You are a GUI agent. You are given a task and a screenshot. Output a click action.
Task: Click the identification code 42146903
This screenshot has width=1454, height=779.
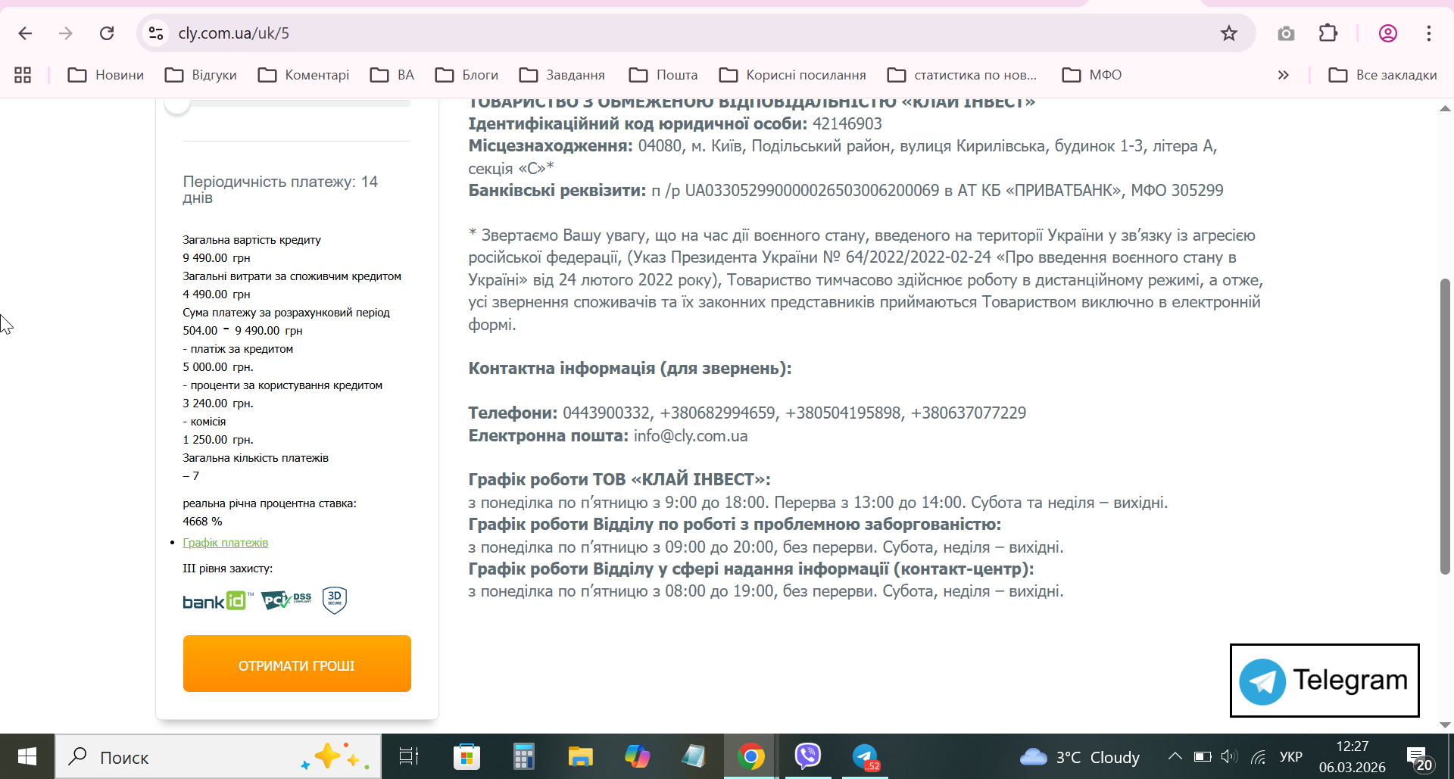click(847, 124)
